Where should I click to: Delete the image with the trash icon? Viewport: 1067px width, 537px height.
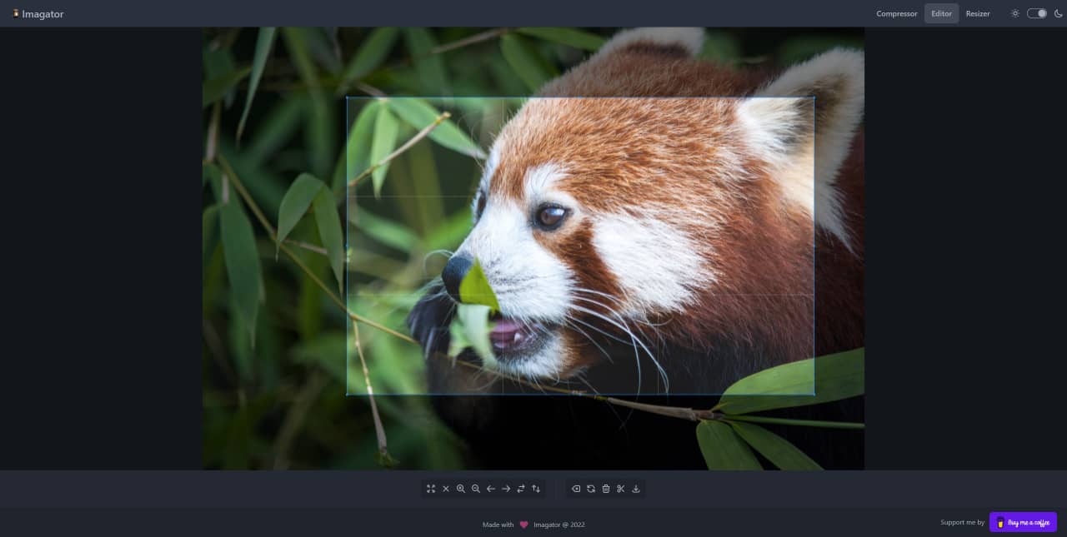coord(606,489)
